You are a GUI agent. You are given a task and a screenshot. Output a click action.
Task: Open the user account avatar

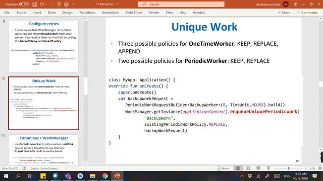pos(286,5)
